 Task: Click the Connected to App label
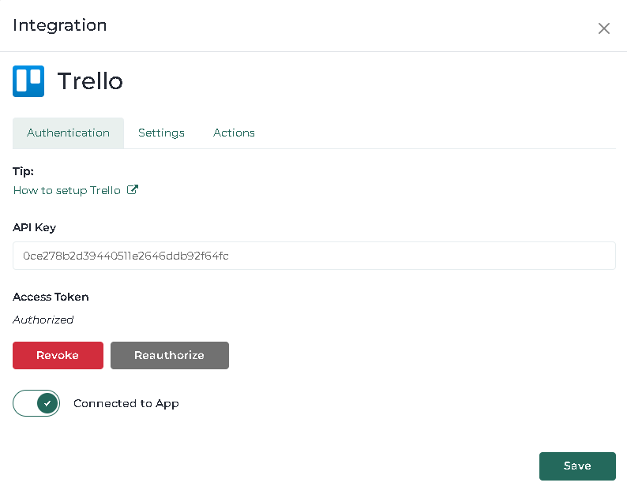click(x=126, y=404)
